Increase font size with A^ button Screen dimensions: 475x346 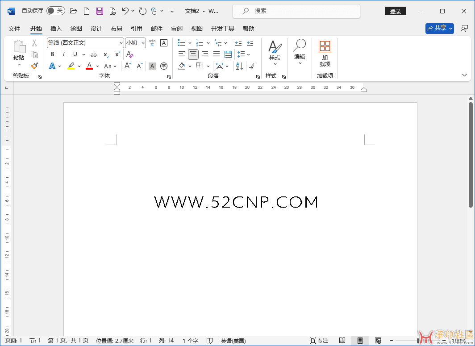pos(128,66)
